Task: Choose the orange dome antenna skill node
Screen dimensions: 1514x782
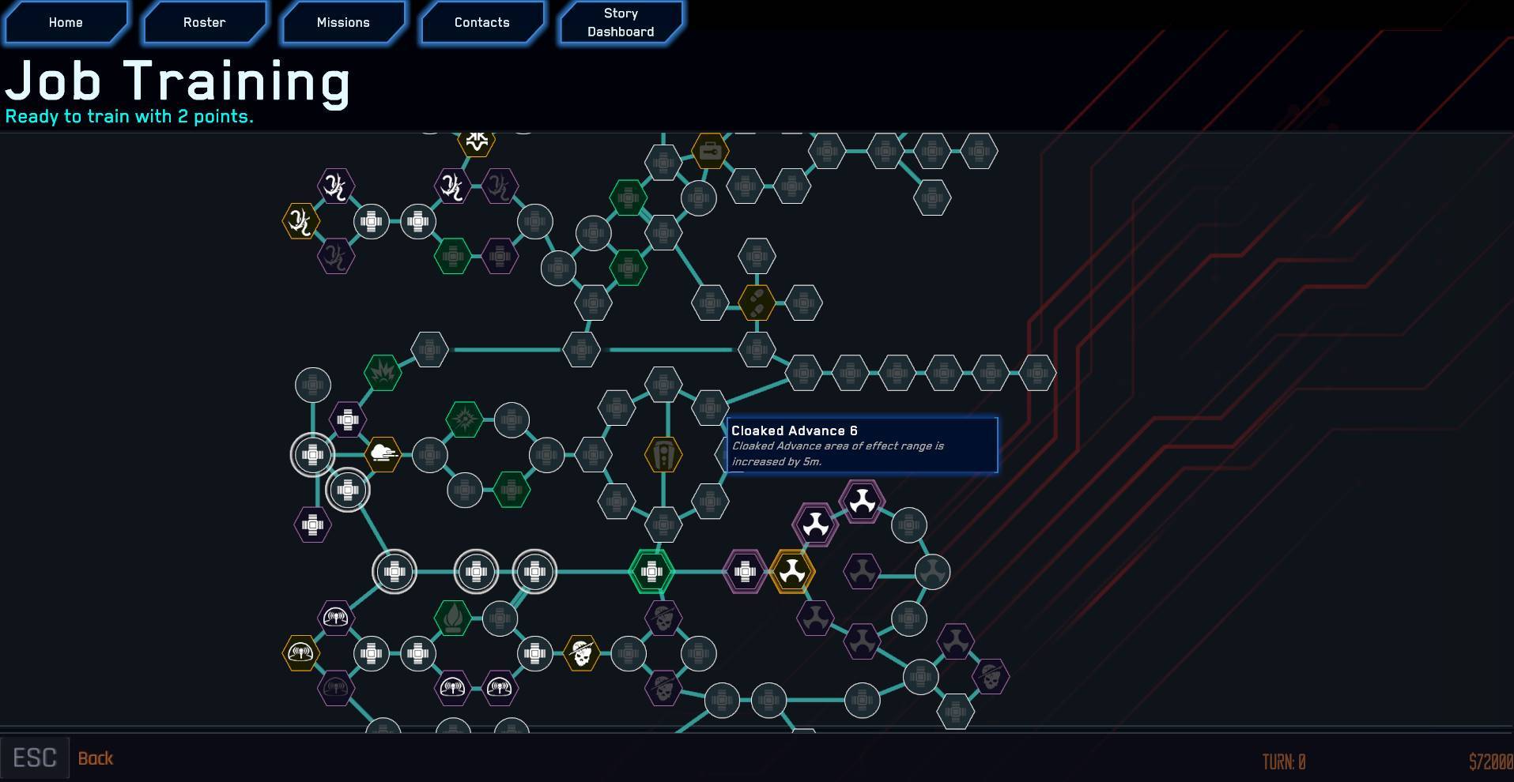Action: pyautogui.click(x=301, y=653)
